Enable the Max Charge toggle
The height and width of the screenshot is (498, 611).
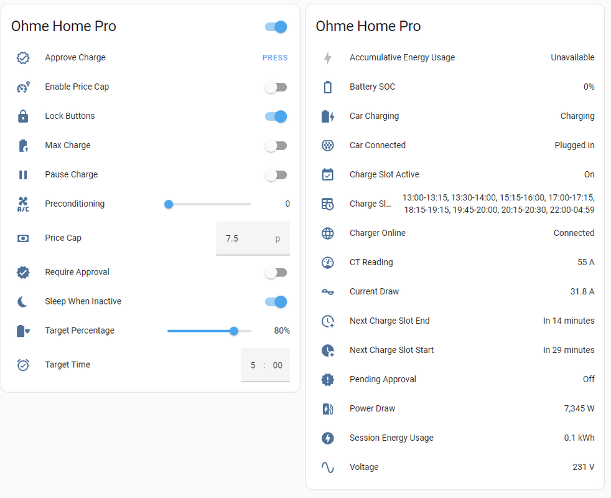(x=276, y=146)
